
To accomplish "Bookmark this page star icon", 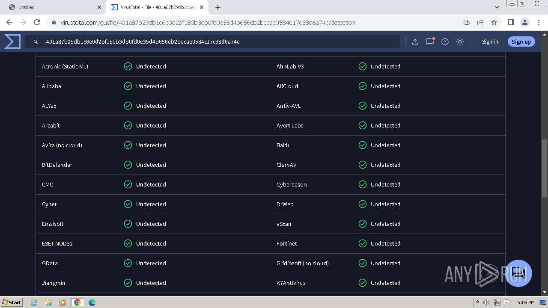I will (494, 22).
